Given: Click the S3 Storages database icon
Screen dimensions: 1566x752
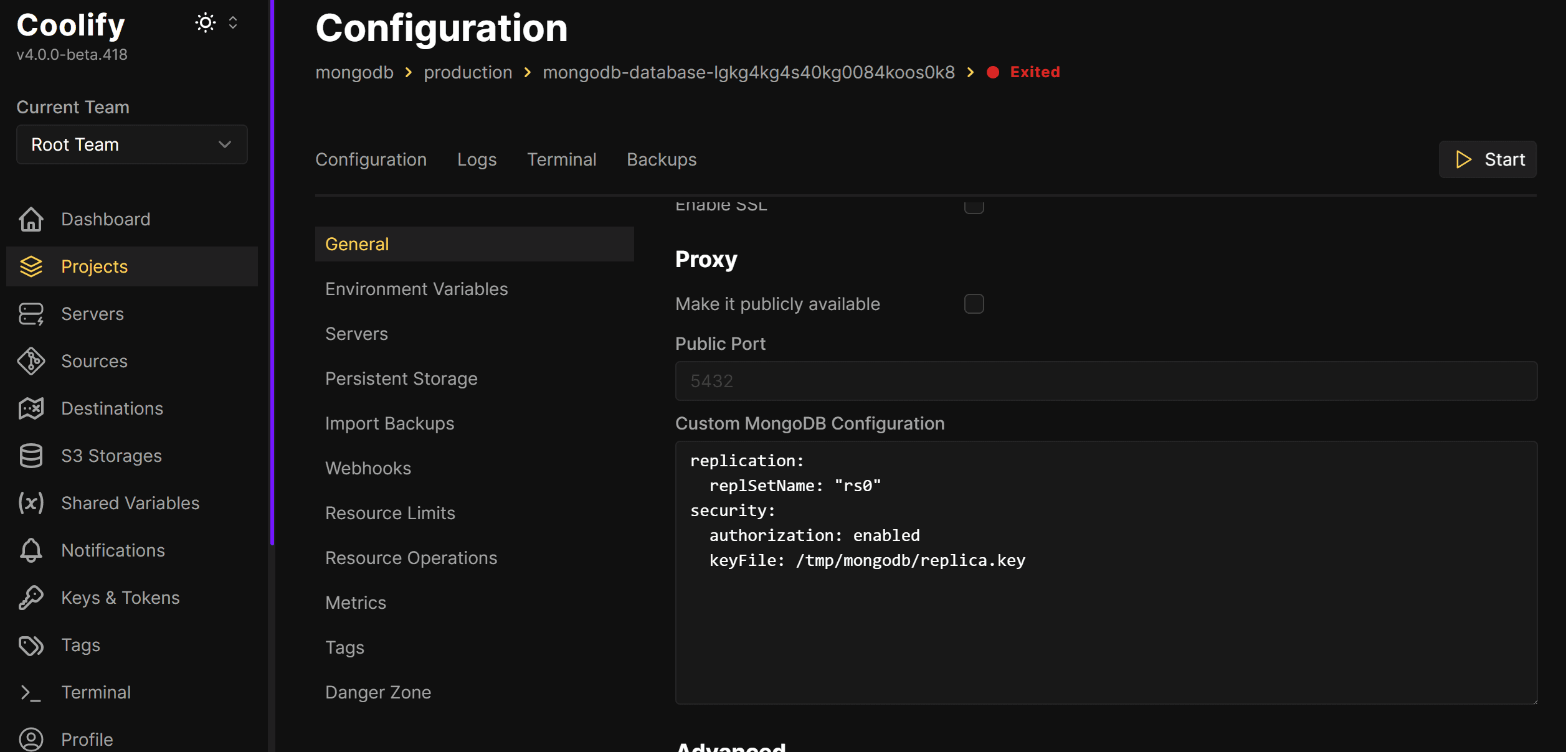Looking at the screenshot, I should coord(31,456).
